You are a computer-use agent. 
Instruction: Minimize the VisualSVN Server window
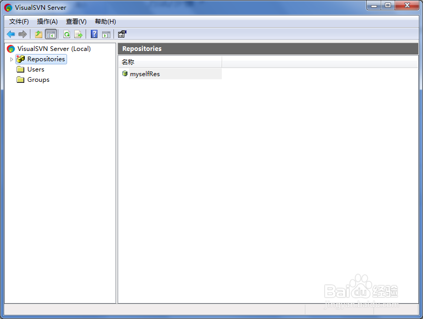click(x=374, y=5)
